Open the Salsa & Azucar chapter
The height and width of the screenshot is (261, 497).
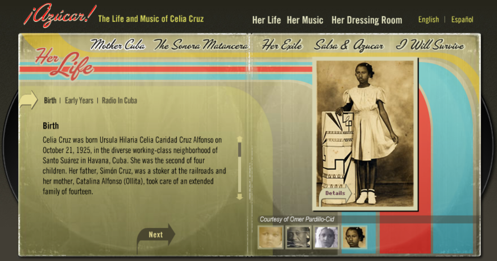349,45
